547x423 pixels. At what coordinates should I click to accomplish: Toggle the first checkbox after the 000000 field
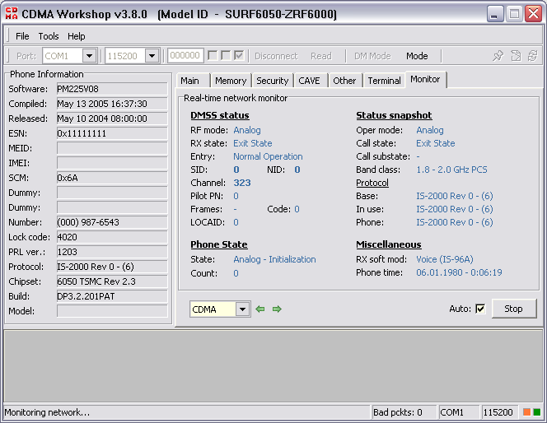click(x=213, y=55)
